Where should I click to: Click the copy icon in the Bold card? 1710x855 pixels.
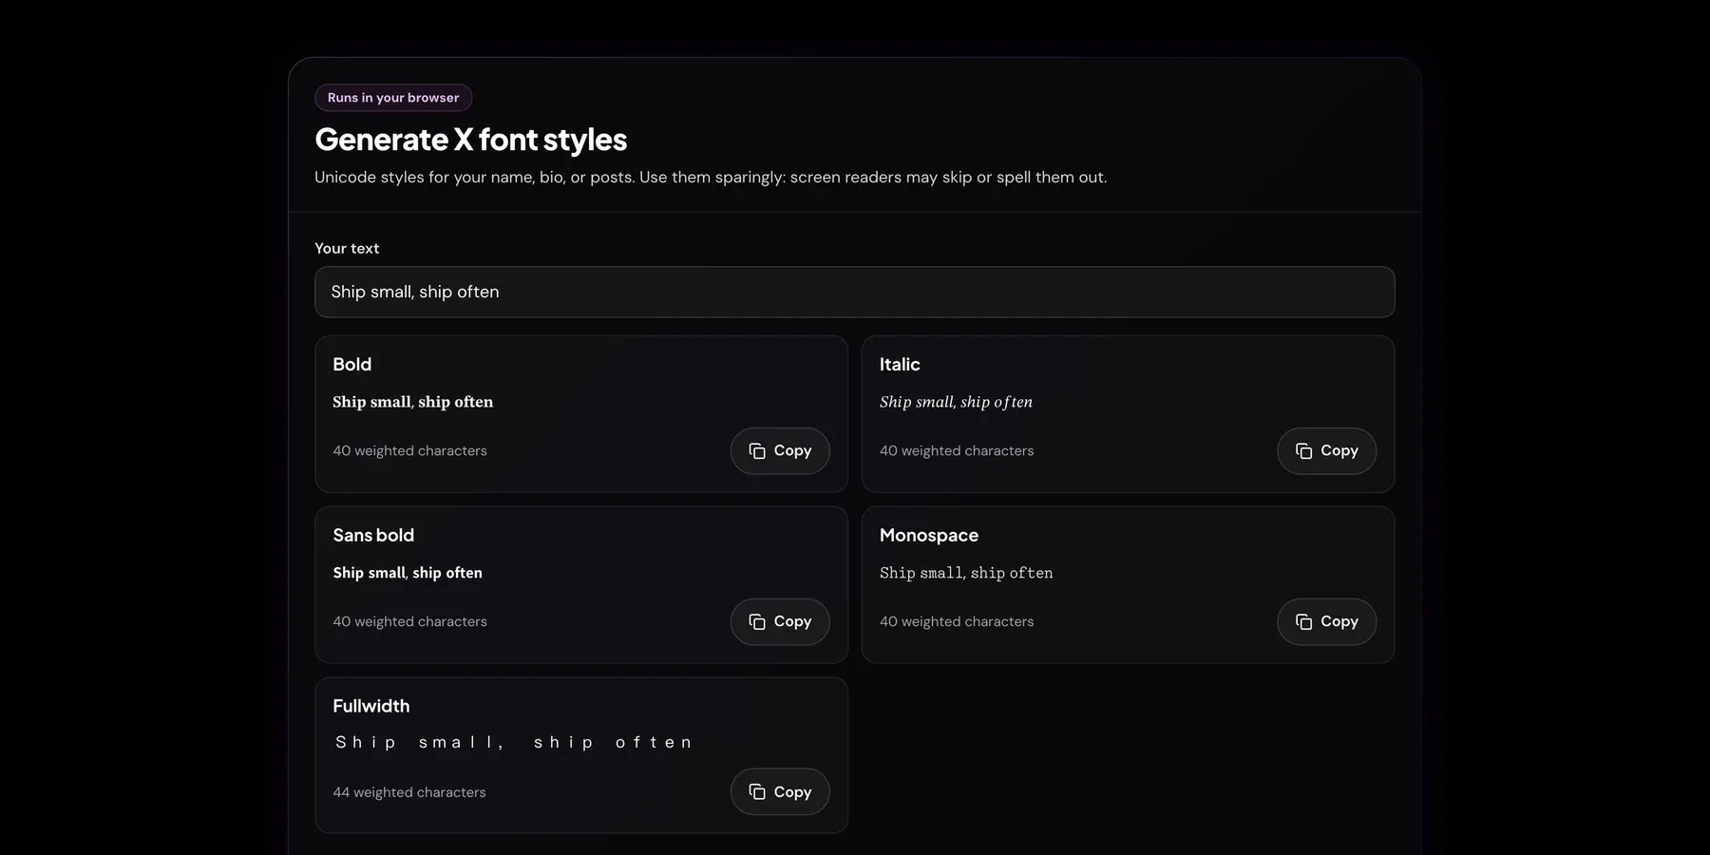pos(757,451)
